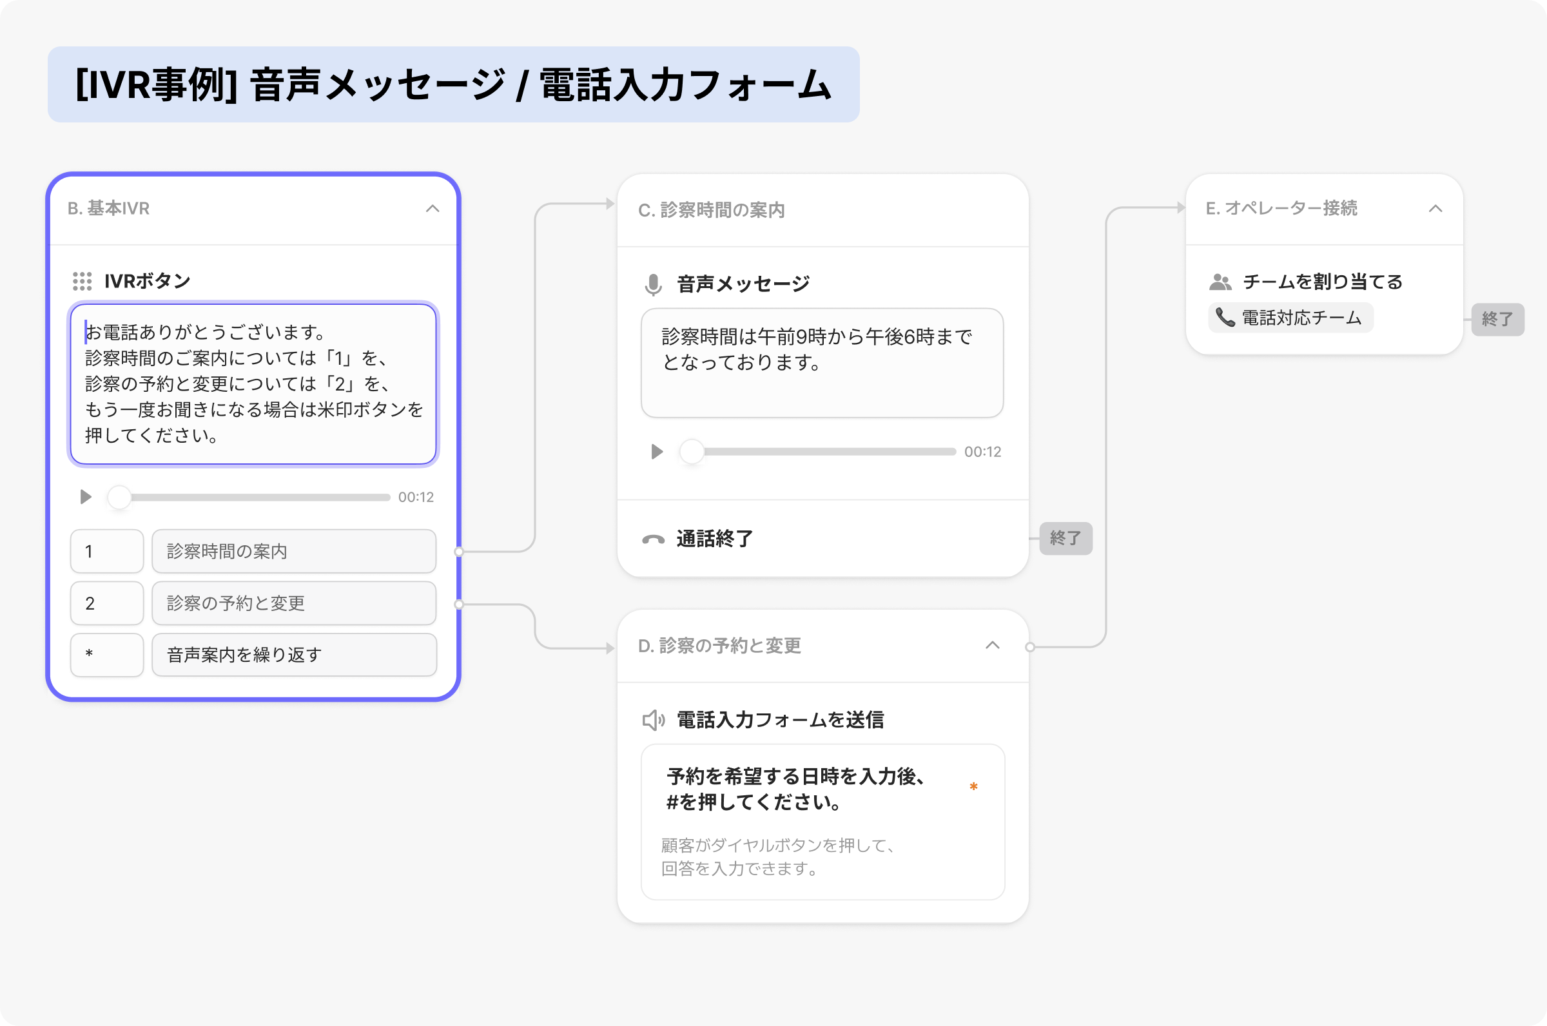Click the 音声案内を繰り返す option for key *
Viewport: 1547px width, 1026px height.
point(294,655)
